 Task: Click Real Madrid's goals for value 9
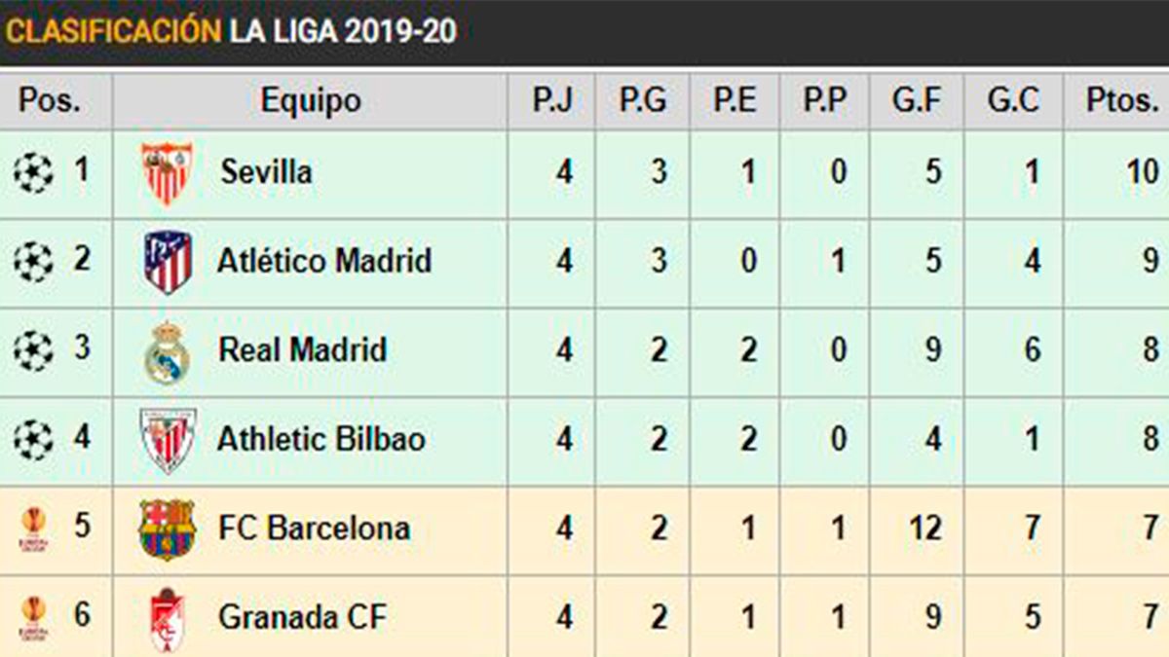pyautogui.click(x=932, y=350)
